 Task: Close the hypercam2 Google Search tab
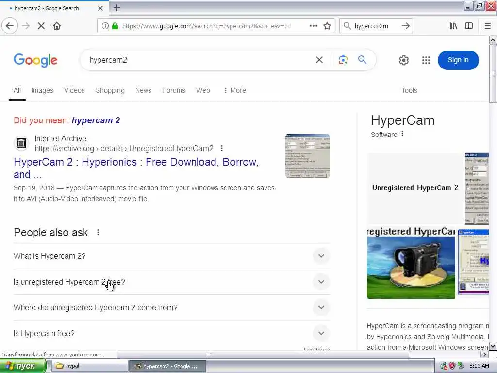point(100,8)
